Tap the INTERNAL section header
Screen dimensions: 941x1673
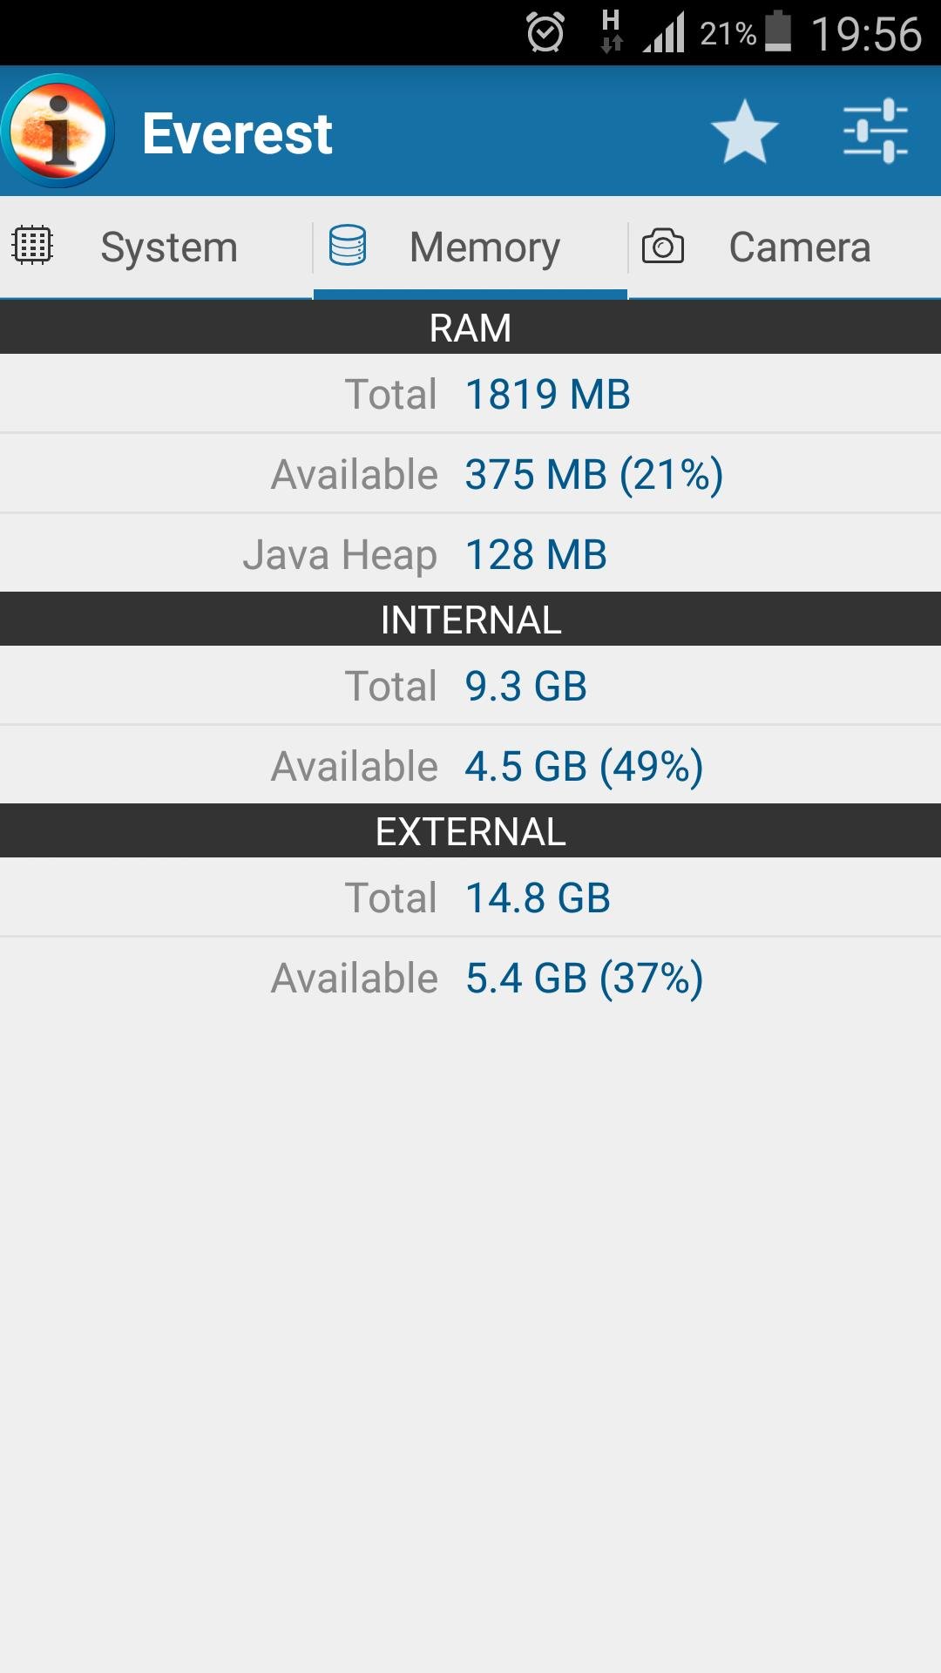tap(470, 620)
